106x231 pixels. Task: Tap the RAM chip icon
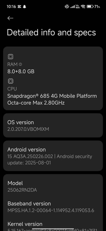pyautogui.click(x=11, y=57)
